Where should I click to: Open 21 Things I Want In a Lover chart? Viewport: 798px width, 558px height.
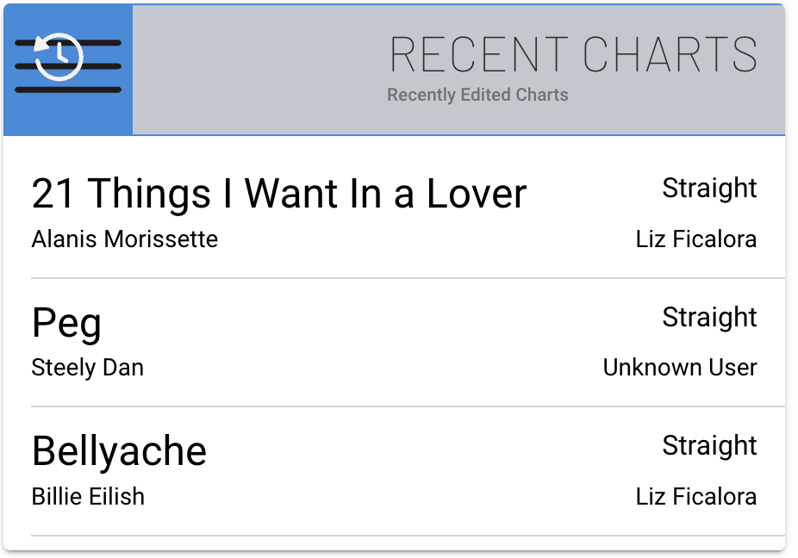click(278, 193)
